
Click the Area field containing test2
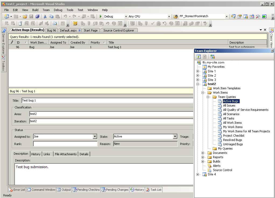[111, 114]
